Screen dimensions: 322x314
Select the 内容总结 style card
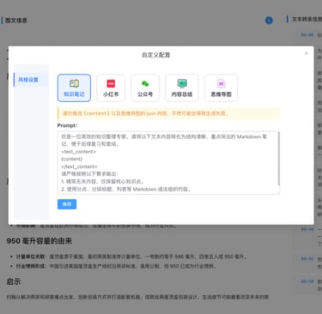182,88
